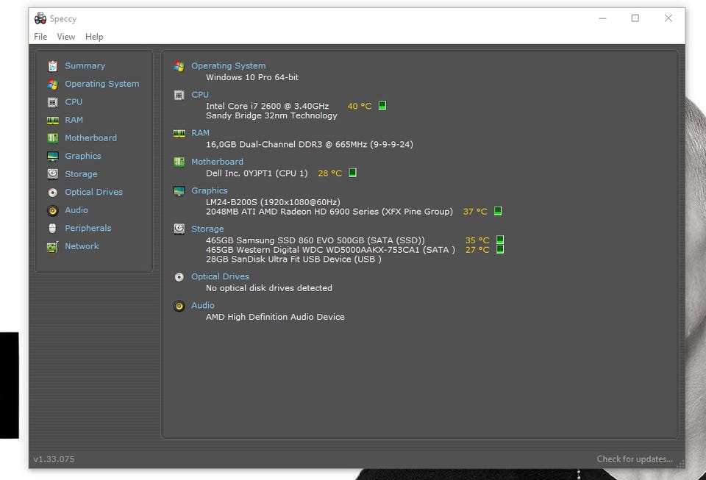The width and height of the screenshot is (706, 480).
Task: Open Network section in sidebar
Action: click(82, 246)
